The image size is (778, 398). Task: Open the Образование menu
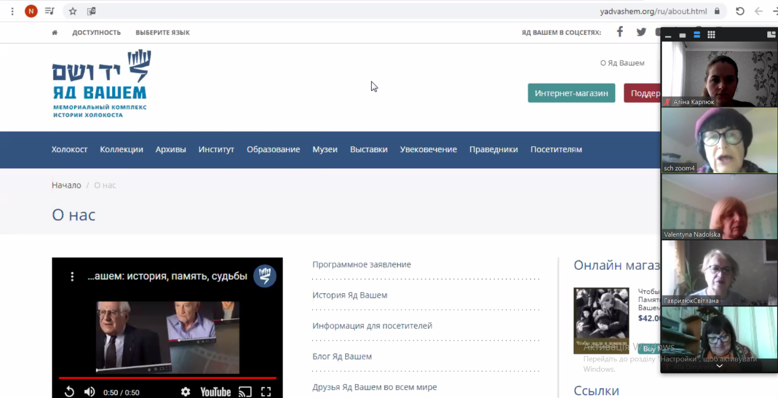pyautogui.click(x=273, y=149)
